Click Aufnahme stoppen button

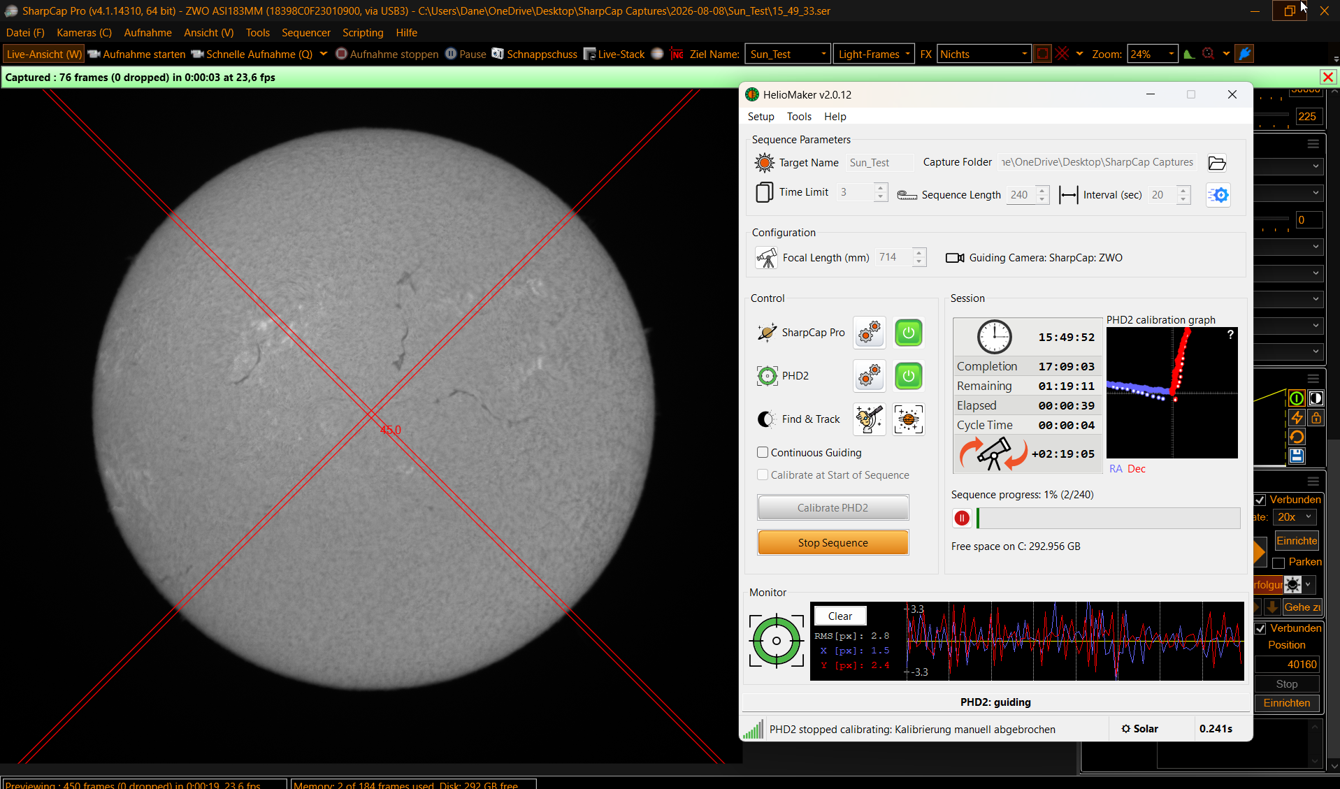tap(387, 54)
